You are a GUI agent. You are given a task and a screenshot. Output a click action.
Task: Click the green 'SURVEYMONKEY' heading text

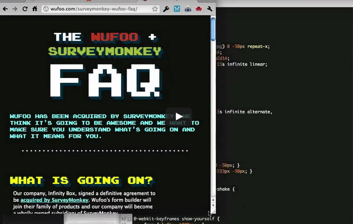click(105, 51)
